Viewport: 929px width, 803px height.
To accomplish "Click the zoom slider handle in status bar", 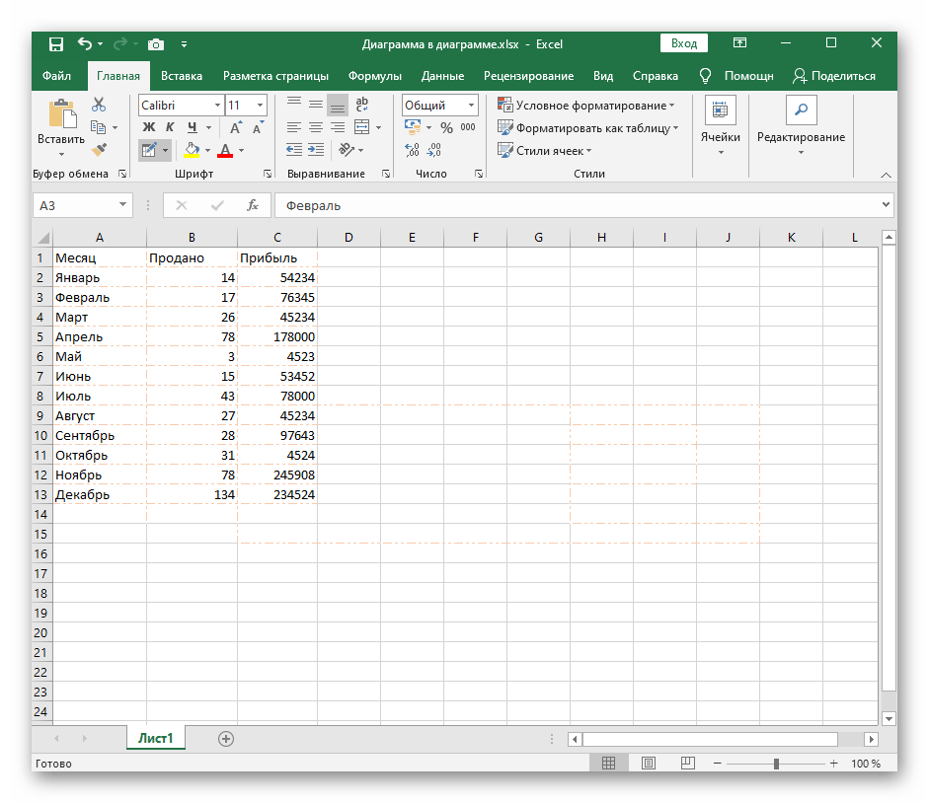I will tap(776, 764).
